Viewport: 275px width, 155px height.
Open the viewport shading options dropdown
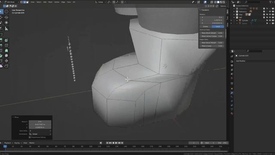click(x=226, y=2)
